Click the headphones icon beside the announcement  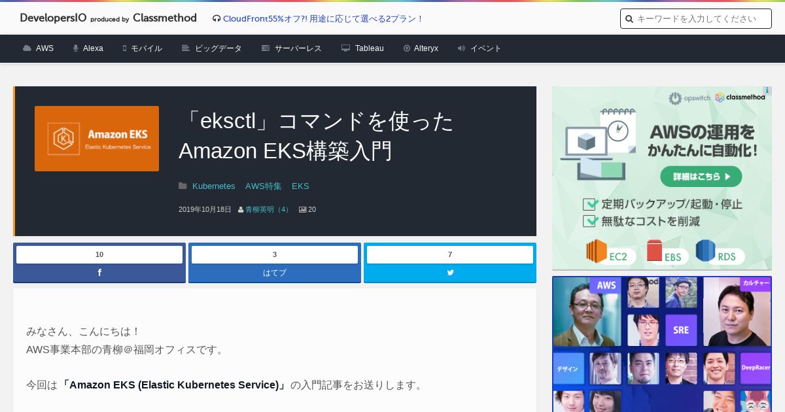[x=217, y=19]
